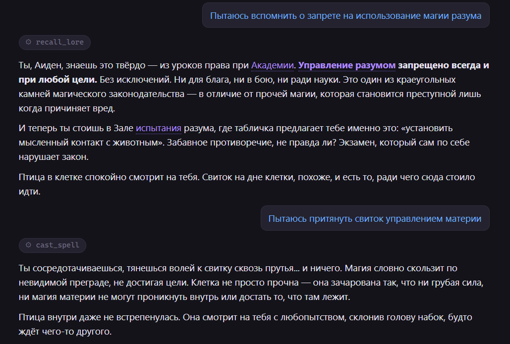Expand the recall_lore tool call chip
Image resolution: width=510 pixels, height=344 pixels.
55,42
